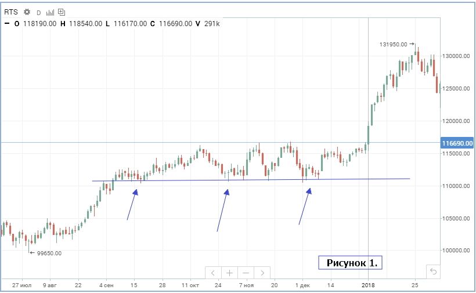Select the first blue arrow annotation
Viewport: 476px width, 293px height.
[132, 204]
